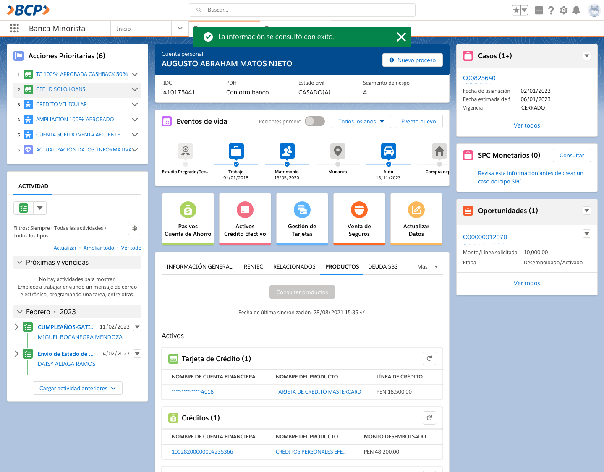Switch to INFORMACIÓN GENERAL tab

[x=199, y=266]
